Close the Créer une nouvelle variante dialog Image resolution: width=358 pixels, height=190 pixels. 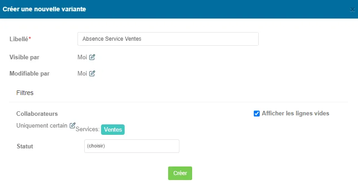pyautogui.click(x=353, y=10)
